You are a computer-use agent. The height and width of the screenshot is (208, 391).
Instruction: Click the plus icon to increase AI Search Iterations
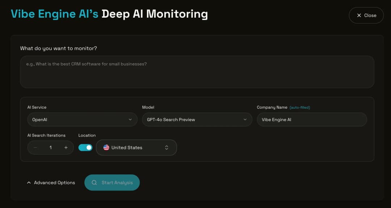click(x=66, y=147)
